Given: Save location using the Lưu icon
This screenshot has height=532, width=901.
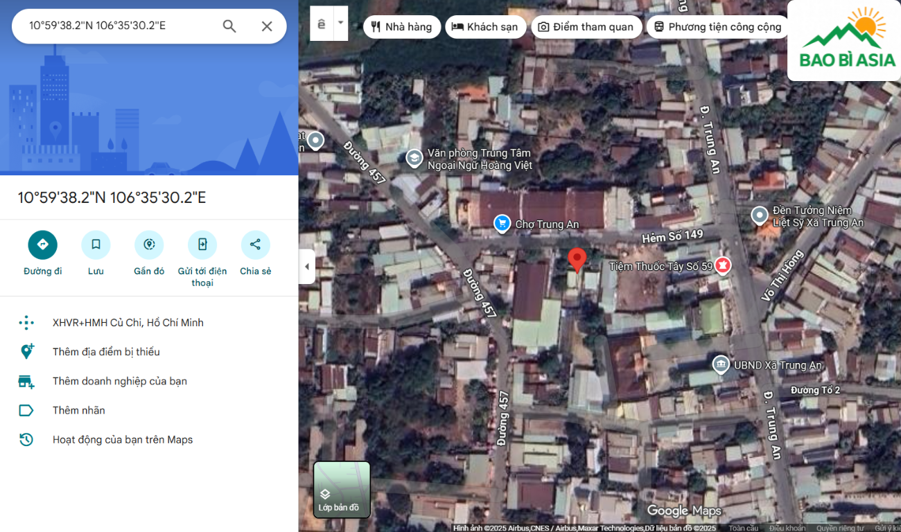Looking at the screenshot, I should [x=96, y=245].
